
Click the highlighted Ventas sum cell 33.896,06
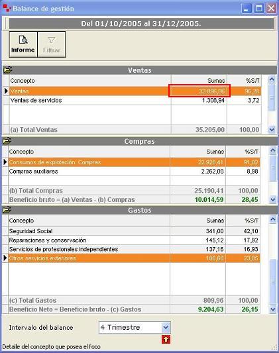[199, 91]
